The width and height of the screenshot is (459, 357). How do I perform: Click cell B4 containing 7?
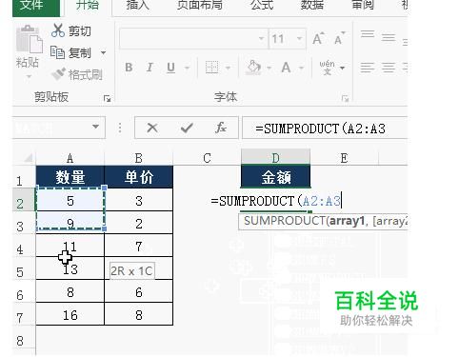tap(139, 246)
